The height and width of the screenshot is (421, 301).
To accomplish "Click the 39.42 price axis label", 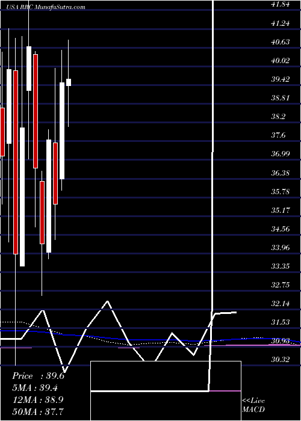I will click(x=281, y=79).
